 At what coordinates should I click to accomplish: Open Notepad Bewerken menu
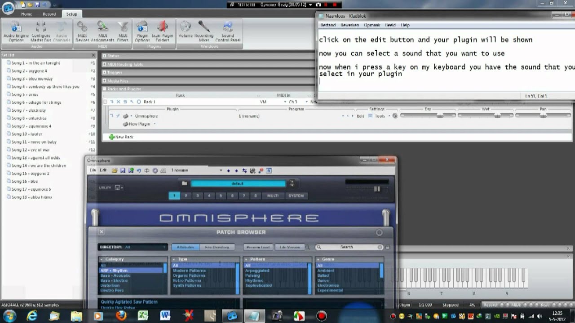click(x=349, y=25)
